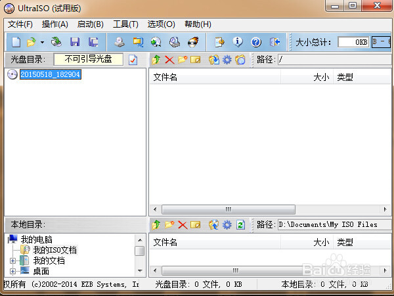Screen dimensions: 394x296
Task: Expand the 桌面 tree node
Action: pos(12,271)
